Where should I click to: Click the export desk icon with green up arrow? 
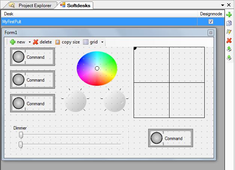(x=229, y=57)
